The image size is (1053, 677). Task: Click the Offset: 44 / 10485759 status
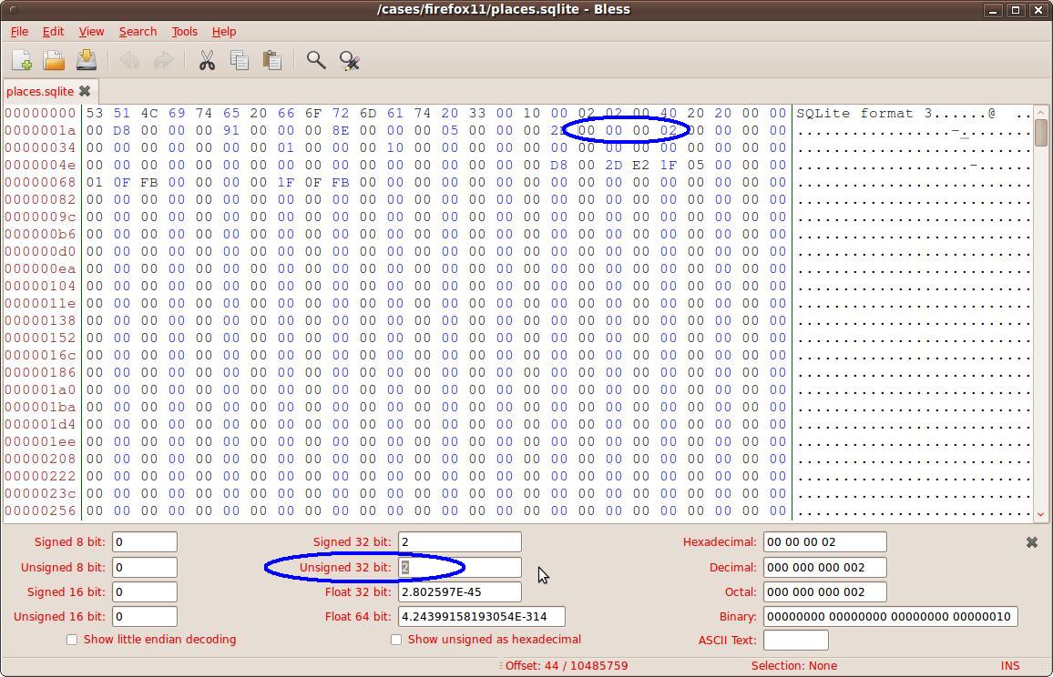[566, 665]
